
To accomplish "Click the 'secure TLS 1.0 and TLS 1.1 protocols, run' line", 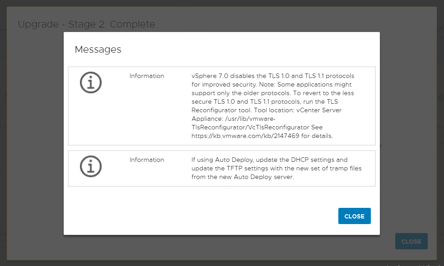I will (x=265, y=101).
